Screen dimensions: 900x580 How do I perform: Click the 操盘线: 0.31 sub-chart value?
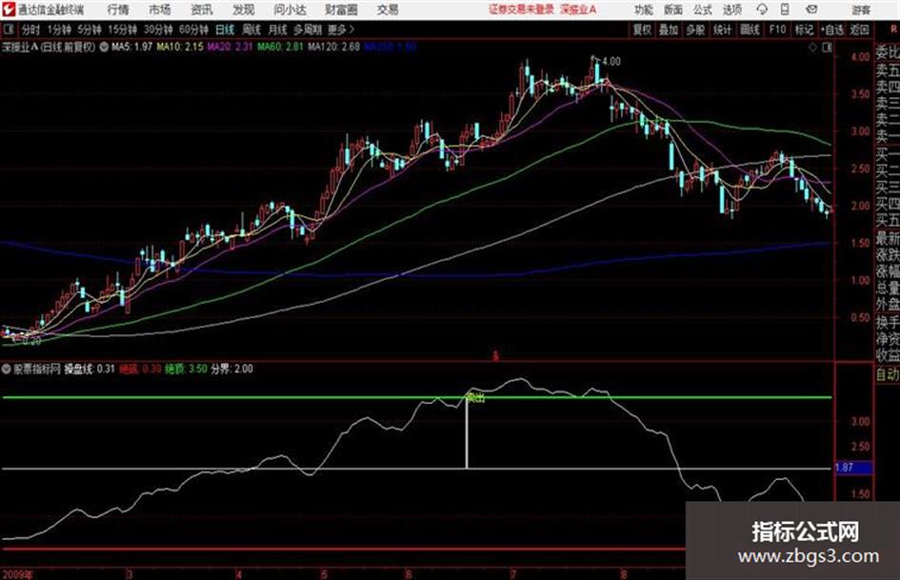coord(90,370)
